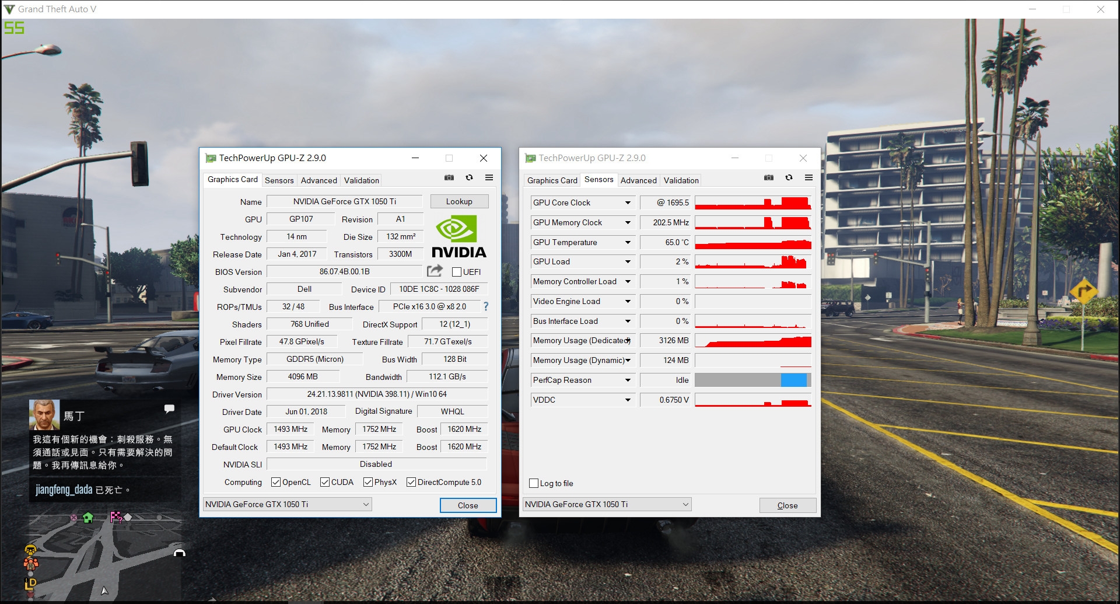1120x604 pixels.
Task: Click the chat bubble icon in the game message
Action: 169,409
